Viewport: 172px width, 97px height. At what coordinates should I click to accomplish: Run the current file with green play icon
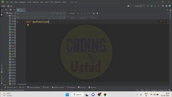148,6
